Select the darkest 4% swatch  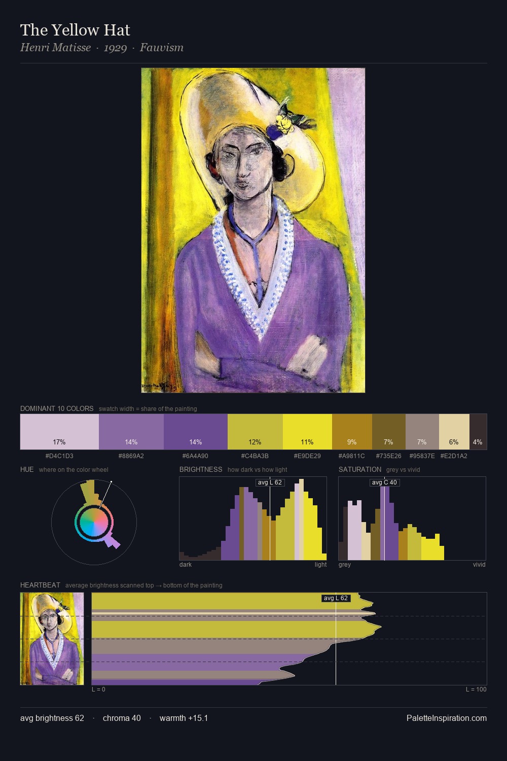478,432
